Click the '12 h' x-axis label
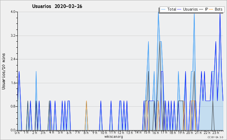The width and height of the screenshot is (227, 140). (x=121, y=133)
